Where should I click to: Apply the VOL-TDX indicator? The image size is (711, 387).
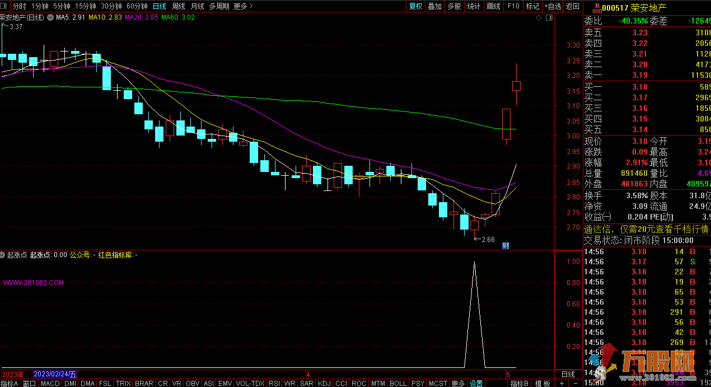coord(250,383)
